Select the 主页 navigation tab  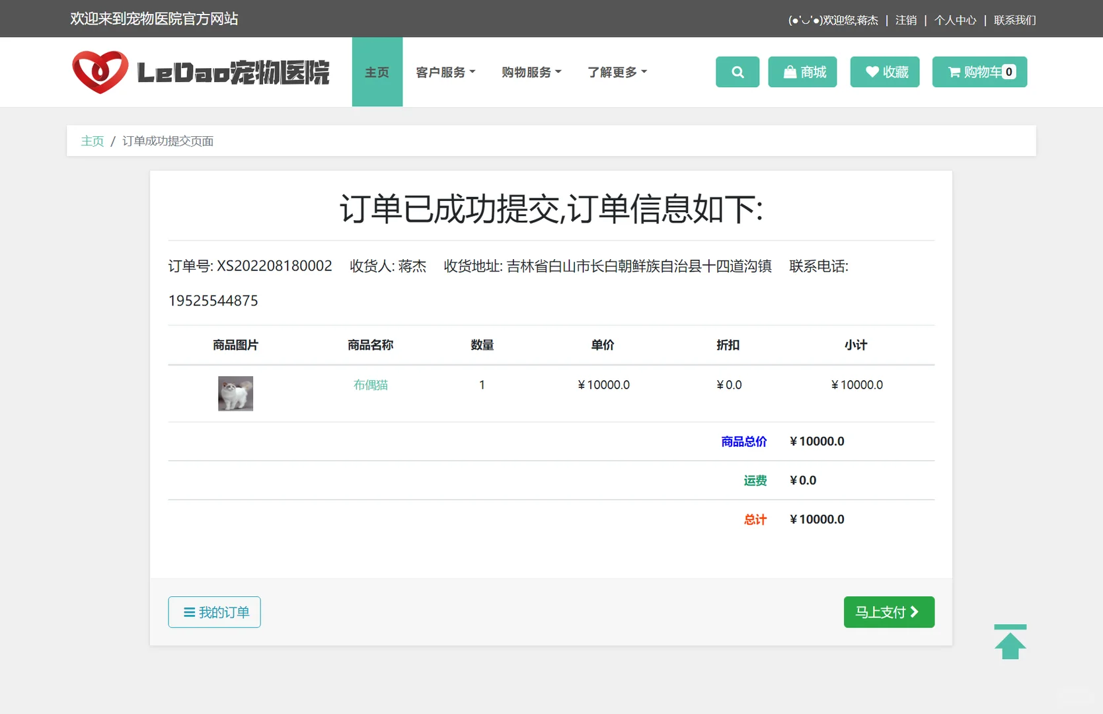click(x=377, y=72)
